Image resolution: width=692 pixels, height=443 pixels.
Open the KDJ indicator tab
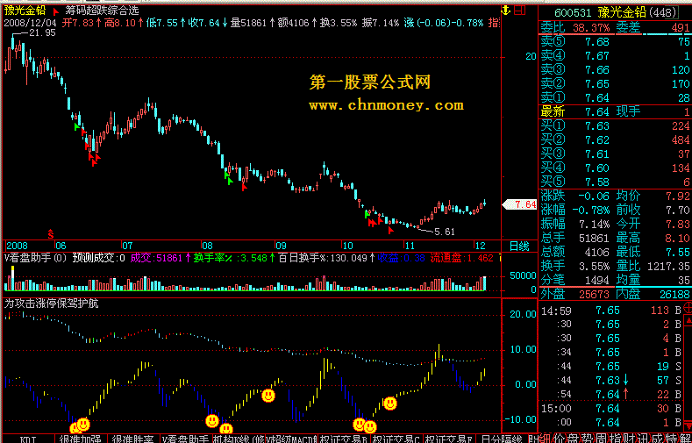point(28,439)
